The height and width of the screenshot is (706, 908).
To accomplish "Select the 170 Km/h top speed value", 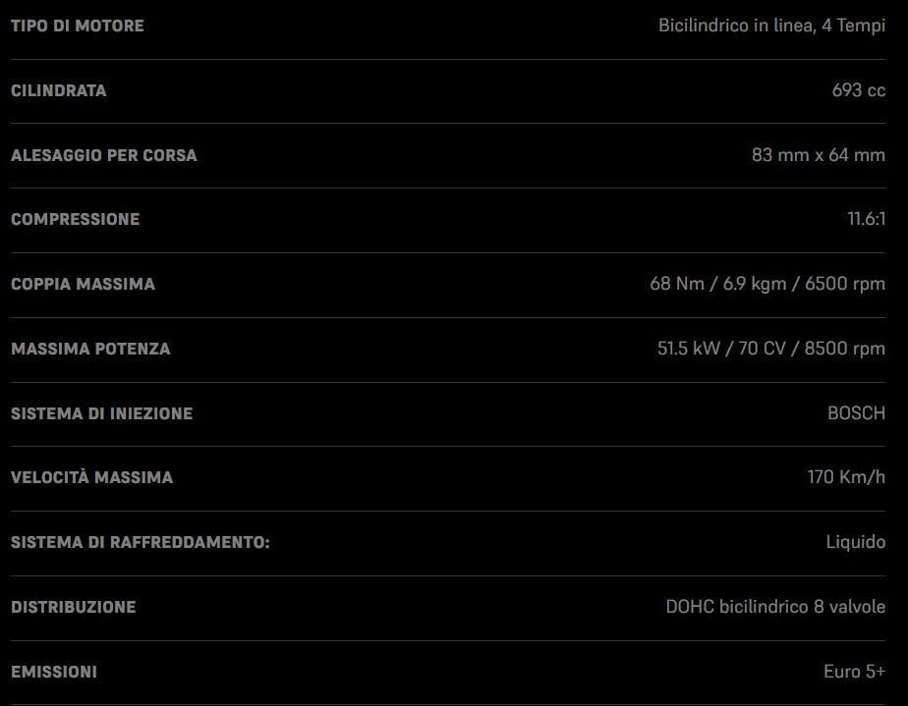I will [846, 477].
